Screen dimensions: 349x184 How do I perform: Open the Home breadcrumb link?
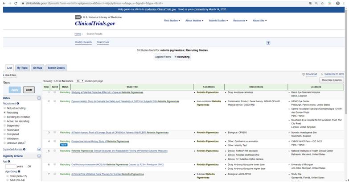point(78,34)
